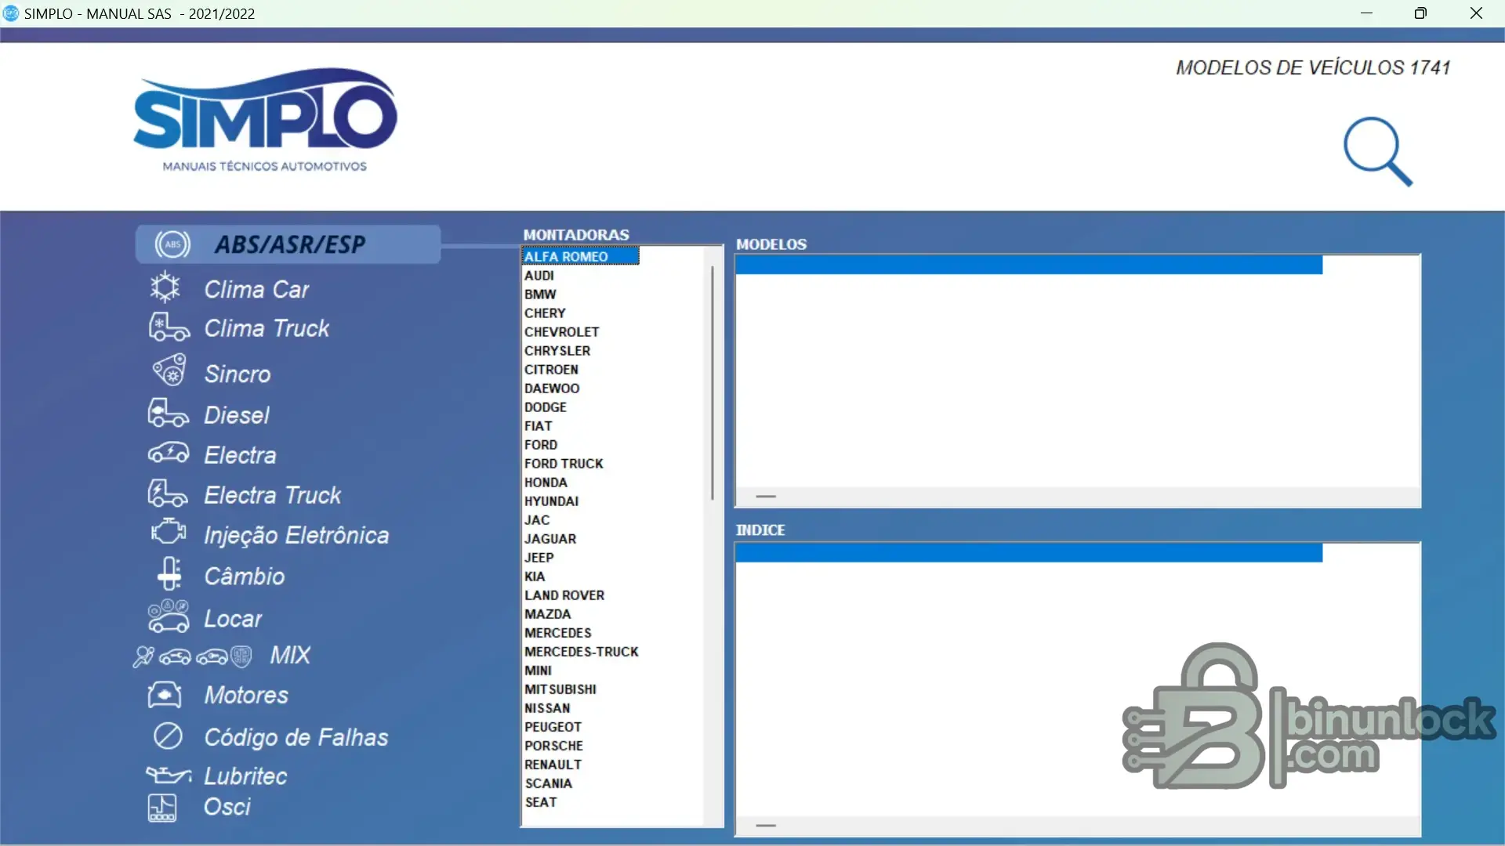This screenshot has height=846, width=1505.
Task: Click the Câmbio gearshift icon
Action: click(169, 574)
